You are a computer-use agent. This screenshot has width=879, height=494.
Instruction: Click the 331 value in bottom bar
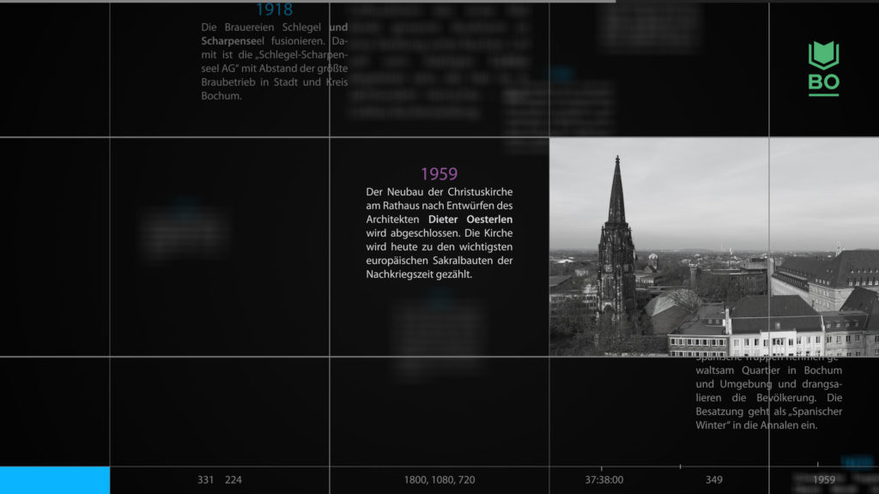(206, 480)
